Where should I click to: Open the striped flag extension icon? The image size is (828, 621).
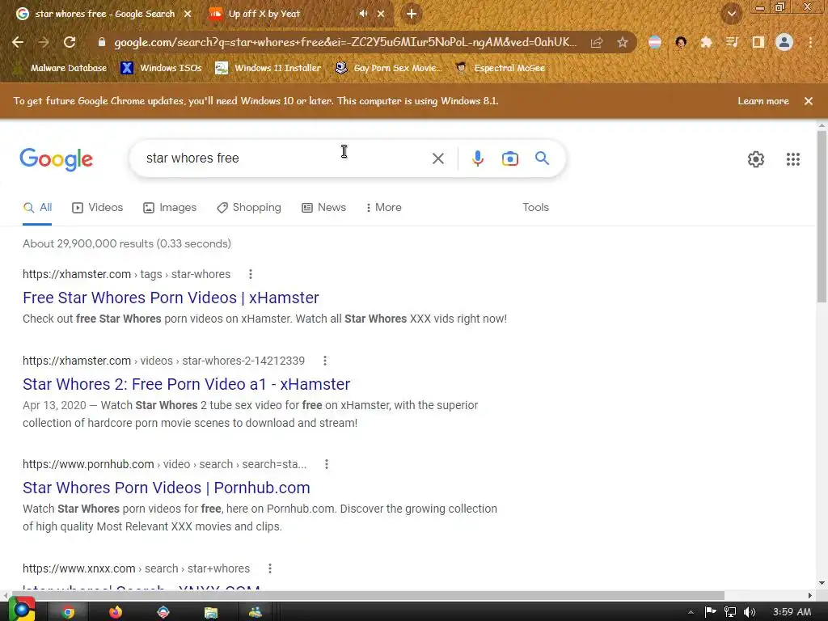pos(655,42)
